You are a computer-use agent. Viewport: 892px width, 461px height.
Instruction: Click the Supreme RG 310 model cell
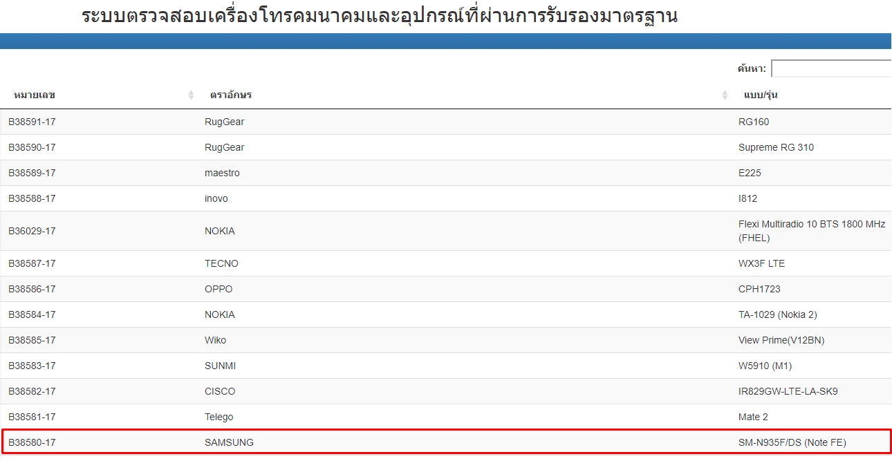coord(776,148)
